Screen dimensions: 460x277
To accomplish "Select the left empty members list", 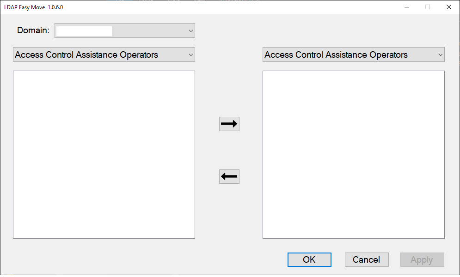I will (104, 154).
